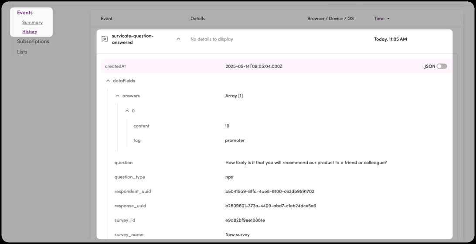Collapse the answers array
Screen dimensions: 476x244
[118, 96]
